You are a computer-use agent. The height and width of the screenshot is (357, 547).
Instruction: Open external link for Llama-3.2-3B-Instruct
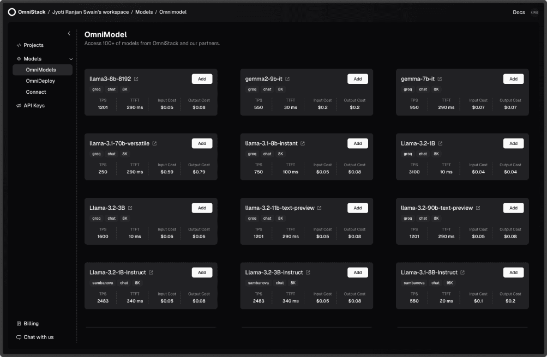pyautogui.click(x=308, y=273)
